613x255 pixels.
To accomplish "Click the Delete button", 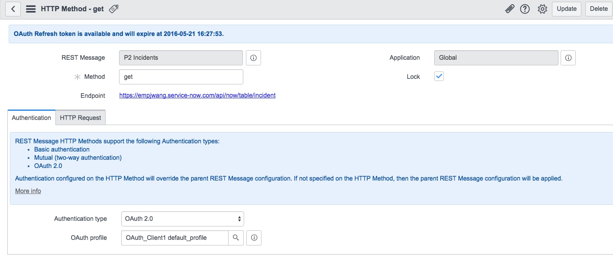I will point(598,9).
